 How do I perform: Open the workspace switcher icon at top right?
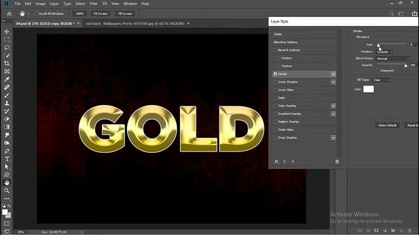tap(401, 14)
